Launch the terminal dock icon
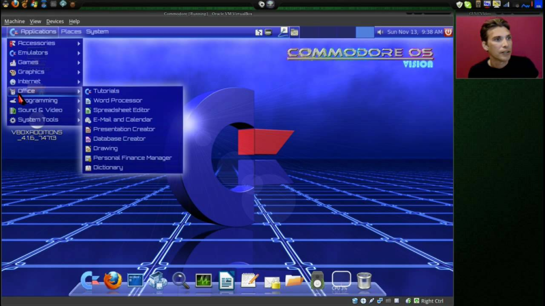This screenshot has height=306, width=545. (135, 280)
